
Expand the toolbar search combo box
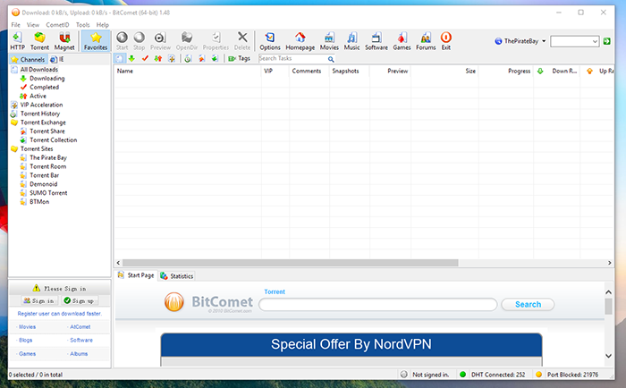[x=595, y=41]
